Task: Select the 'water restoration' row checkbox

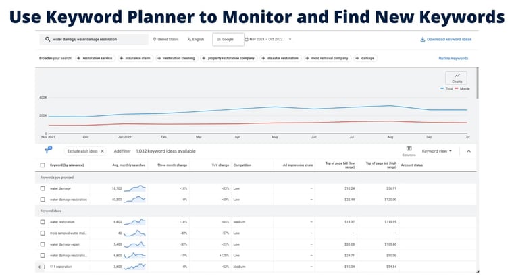Action: pos(43,222)
